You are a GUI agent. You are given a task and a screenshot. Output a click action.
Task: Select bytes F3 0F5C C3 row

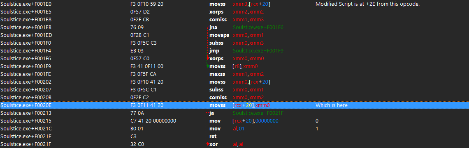click(x=234, y=43)
